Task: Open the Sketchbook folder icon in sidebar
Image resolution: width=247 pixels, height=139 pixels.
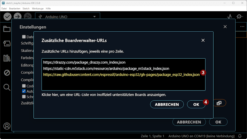Action: click(7, 29)
